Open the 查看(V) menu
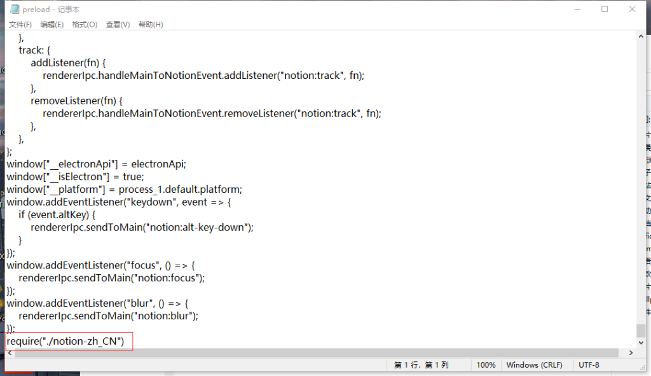The height and width of the screenshot is (376, 651). click(x=118, y=25)
